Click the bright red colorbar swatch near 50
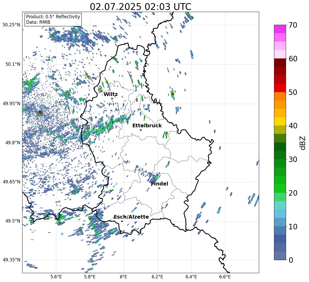Image resolution: width=309 pixels, height=282 pixels. click(280, 88)
